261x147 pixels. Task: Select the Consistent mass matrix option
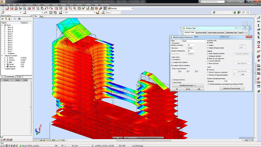click(x=172, y=59)
